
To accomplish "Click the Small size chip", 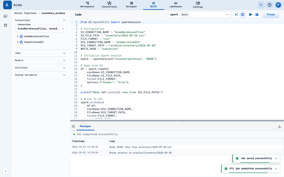I will point(185,15).
